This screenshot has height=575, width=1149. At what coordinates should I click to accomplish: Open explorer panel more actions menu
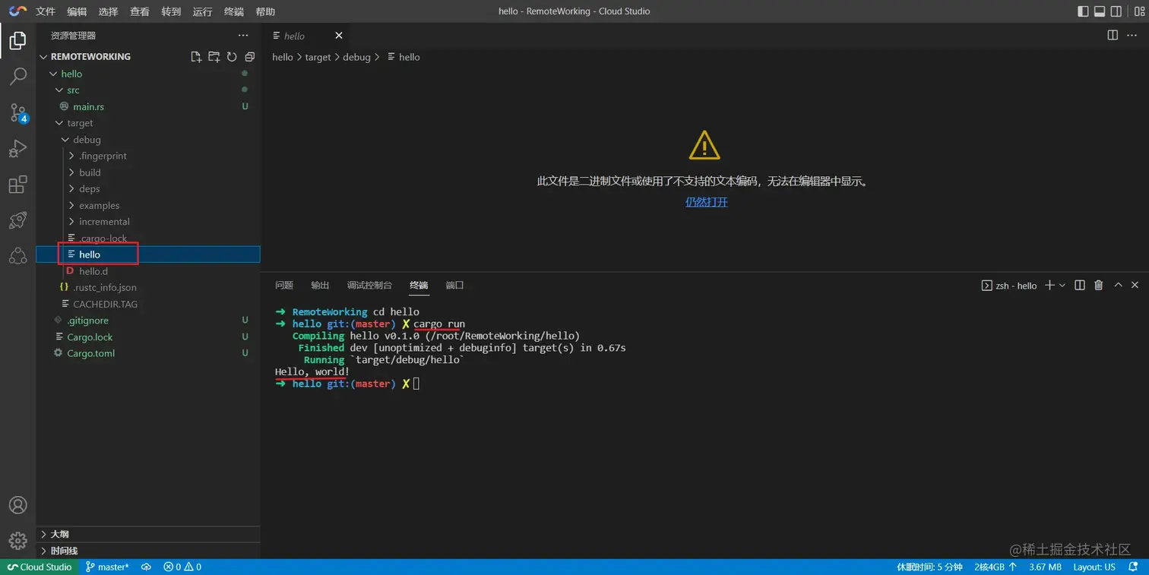click(243, 36)
